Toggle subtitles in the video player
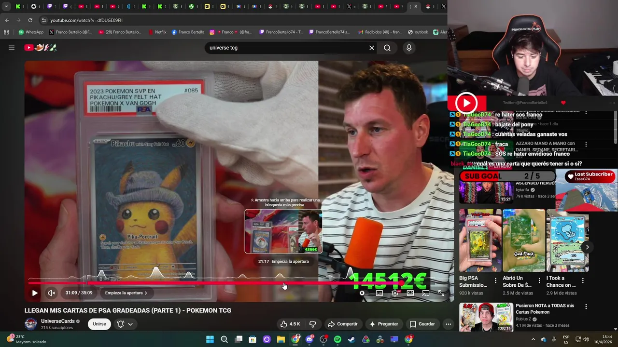The width and height of the screenshot is (618, 347). pyautogui.click(x=379, y=293)
